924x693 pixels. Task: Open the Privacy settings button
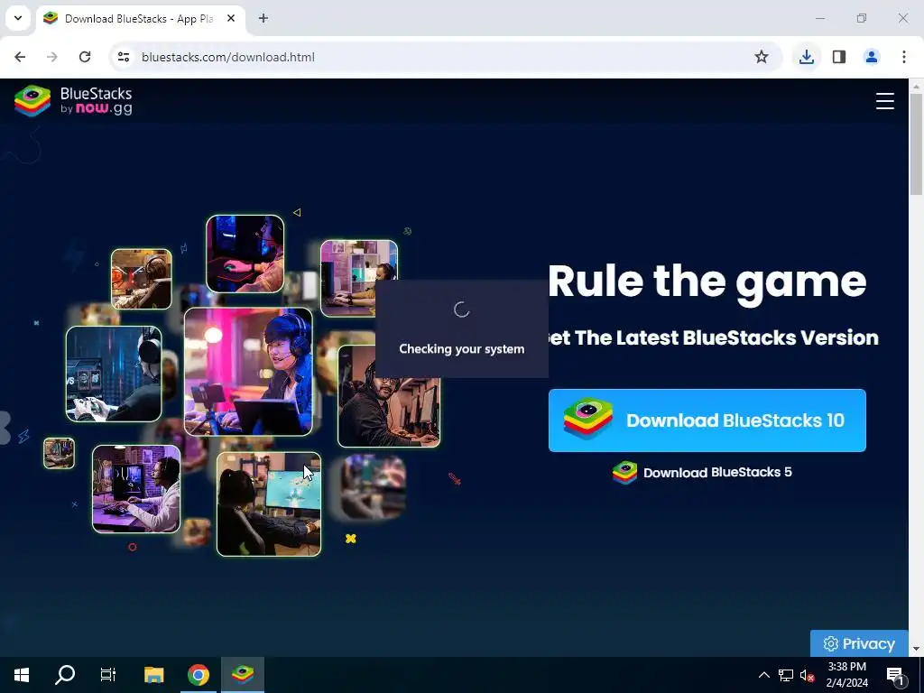(859, 643)
